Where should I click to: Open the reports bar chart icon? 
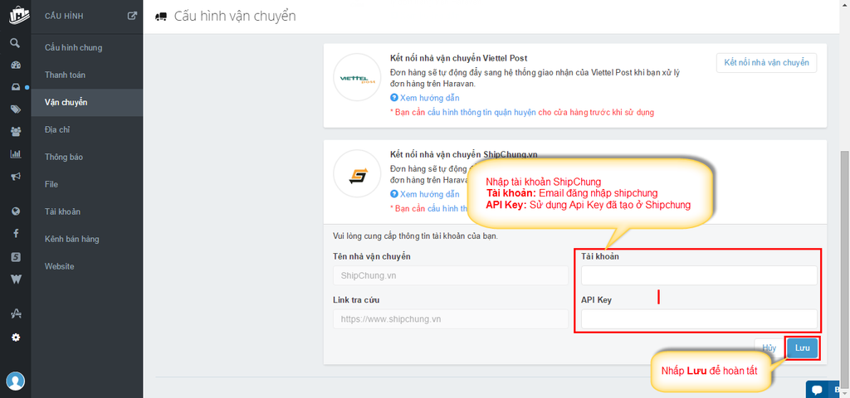click(x=15, y=153)
